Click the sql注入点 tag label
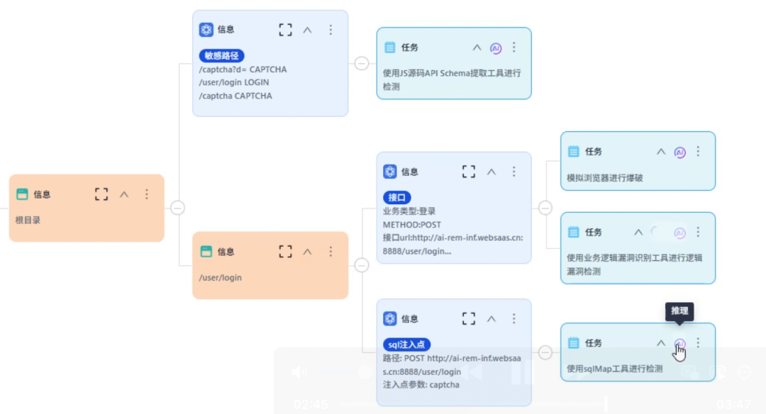The width and height of the screenshot is (766, 414). pyautogui.click(x=406, y=345)
